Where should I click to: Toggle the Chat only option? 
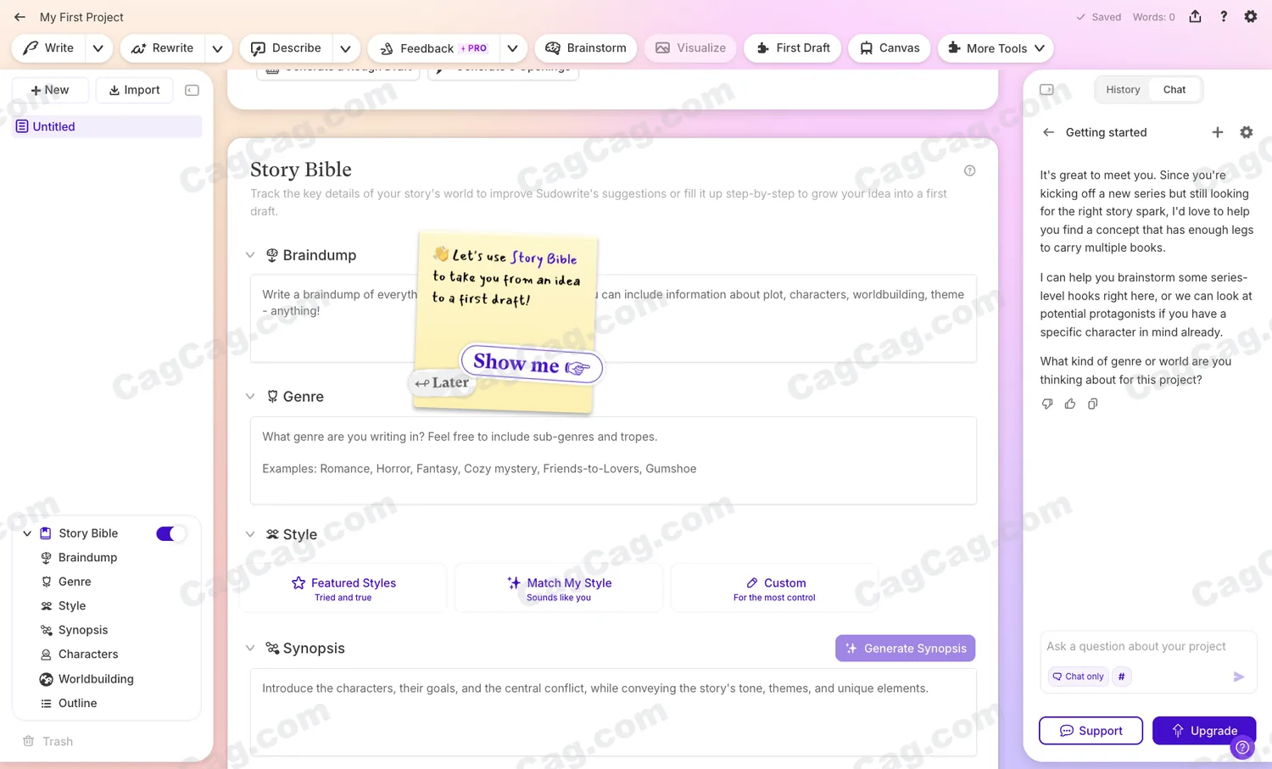[1078, 677]
